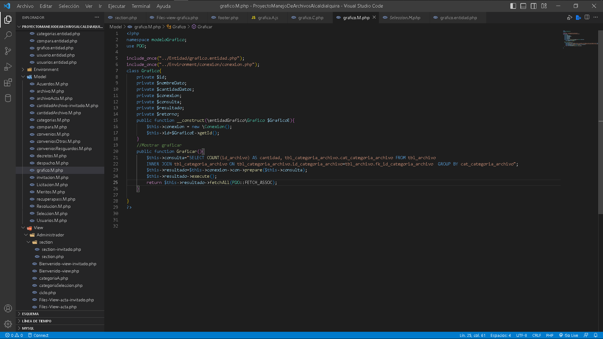603x339 pixels.
Task: Collapse the section folder
Action: click(60, 242)
